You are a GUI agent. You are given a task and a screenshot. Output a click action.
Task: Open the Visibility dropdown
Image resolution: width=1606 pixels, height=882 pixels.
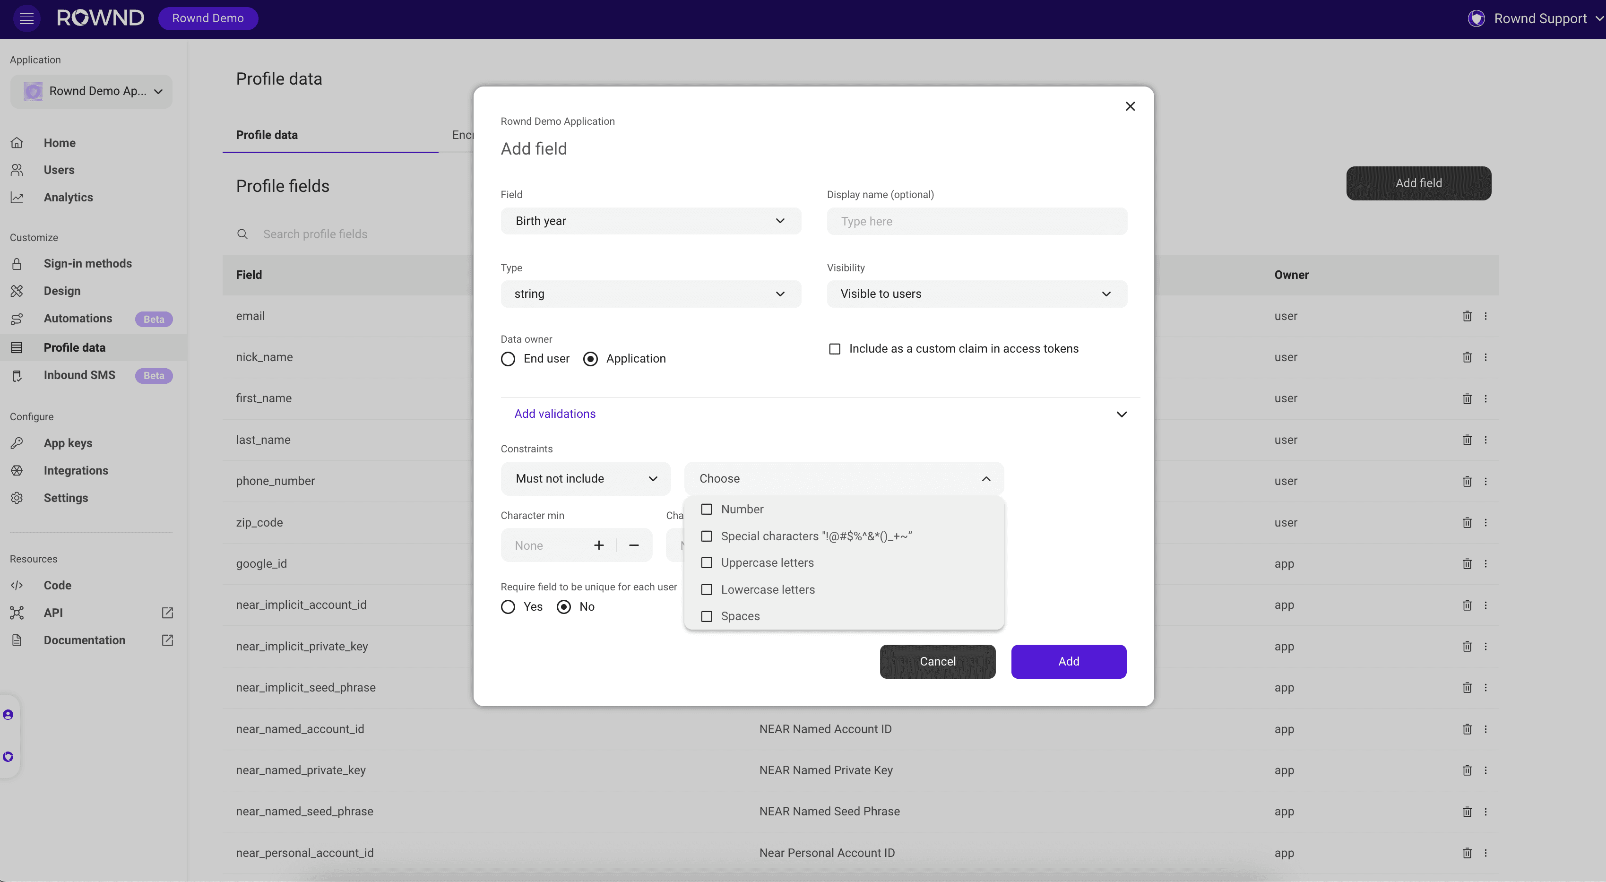(x=976, y=294)
